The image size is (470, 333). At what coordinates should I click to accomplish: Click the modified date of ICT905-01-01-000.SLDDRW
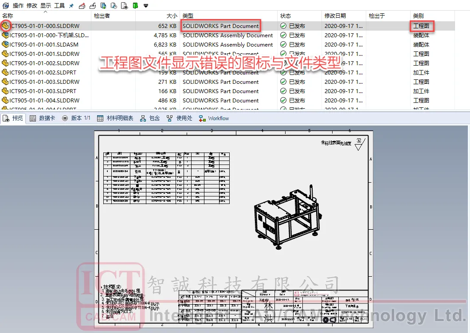344,26
